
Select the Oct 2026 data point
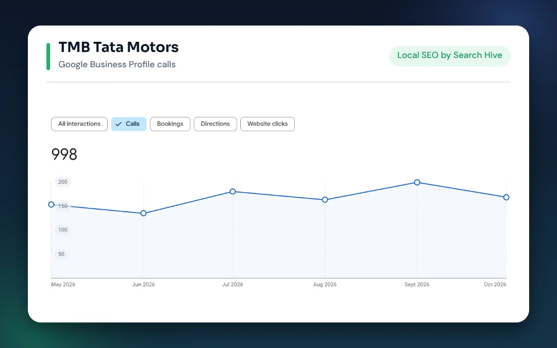coord(506,197)
